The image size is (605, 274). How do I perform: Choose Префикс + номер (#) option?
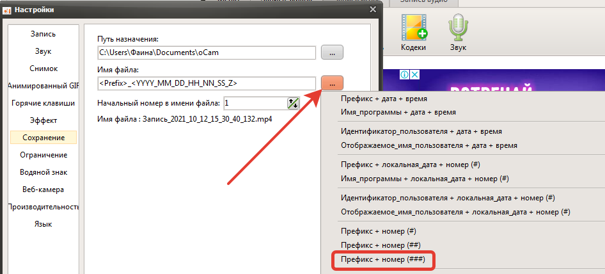(x=379, y=231)
